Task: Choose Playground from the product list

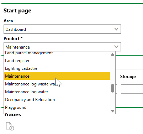Action: pos(57,107)
